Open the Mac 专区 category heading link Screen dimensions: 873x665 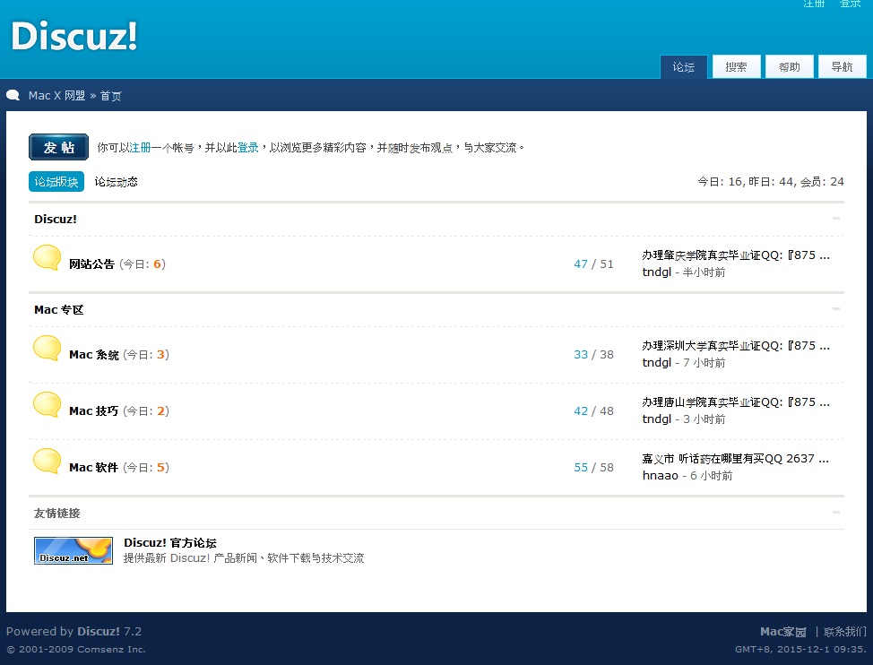coord(59,309)
